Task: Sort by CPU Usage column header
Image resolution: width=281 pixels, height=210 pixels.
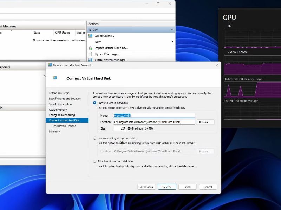Action: [64, 33]
